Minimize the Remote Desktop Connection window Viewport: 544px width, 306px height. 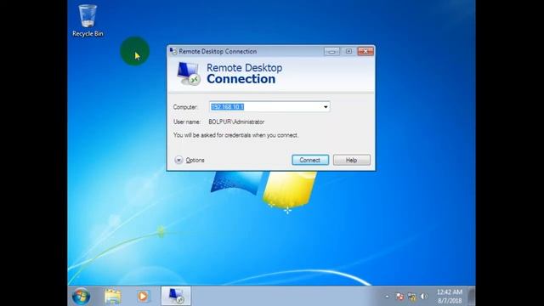click(x=331, y=51)
